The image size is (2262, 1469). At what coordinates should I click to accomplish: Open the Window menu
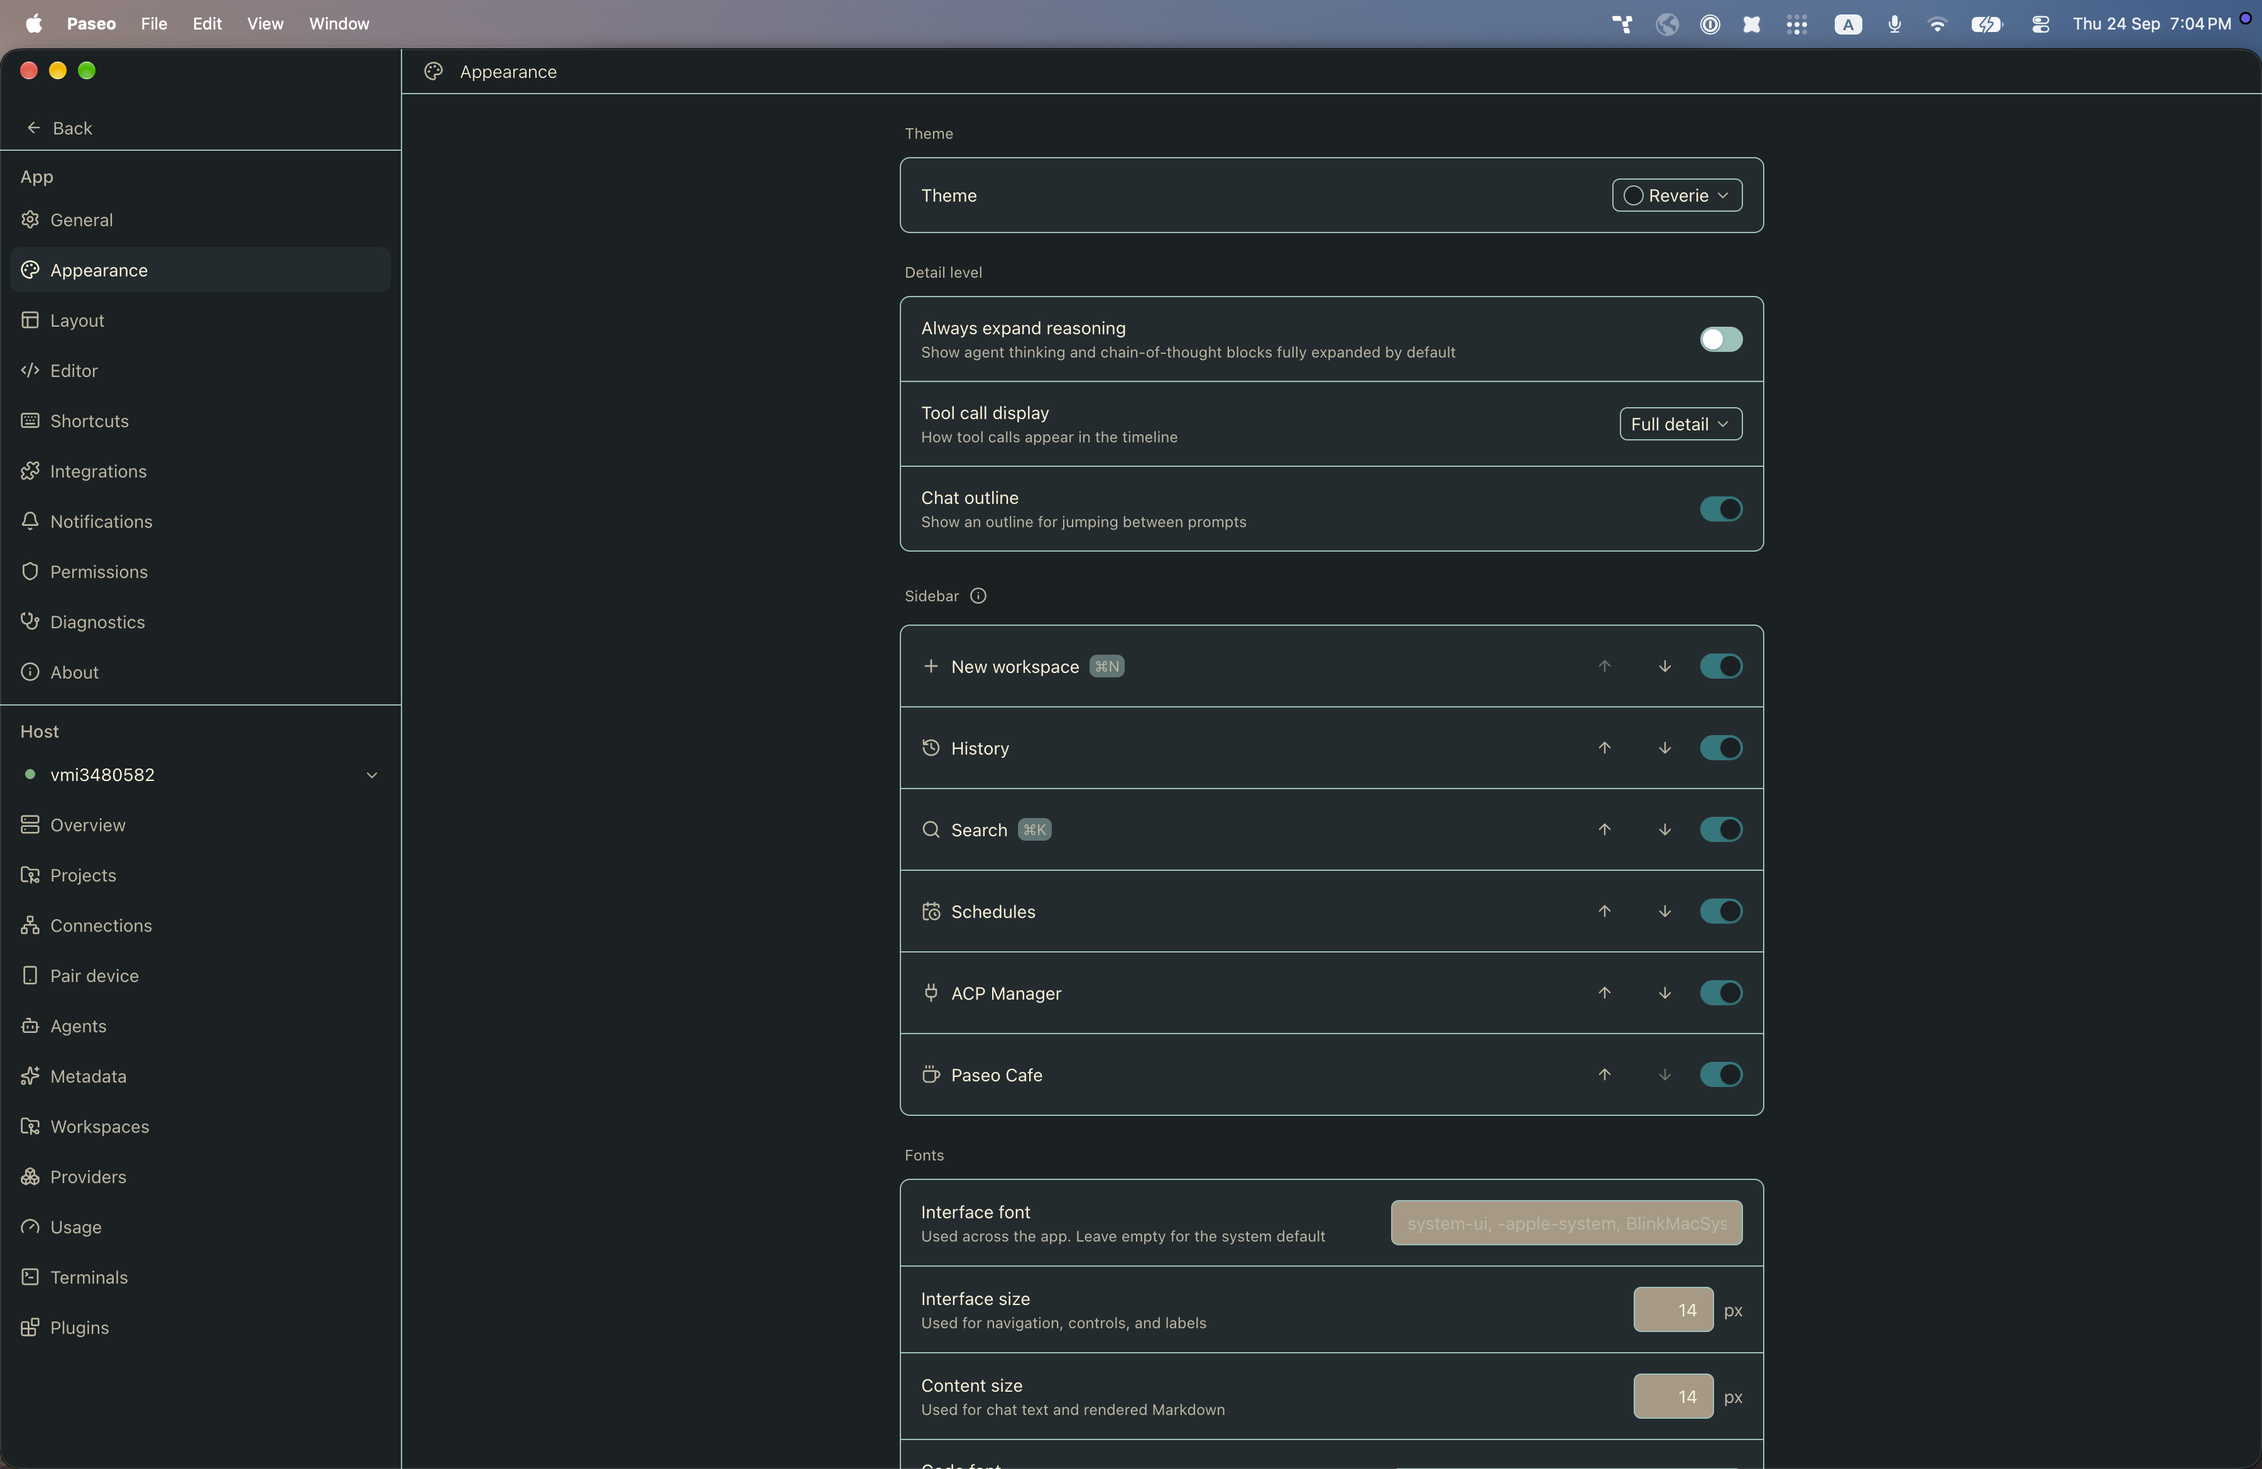point(339,24)
